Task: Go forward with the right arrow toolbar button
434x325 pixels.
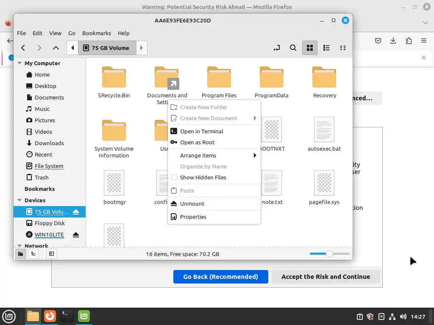Action: click(x=39, y=48)
